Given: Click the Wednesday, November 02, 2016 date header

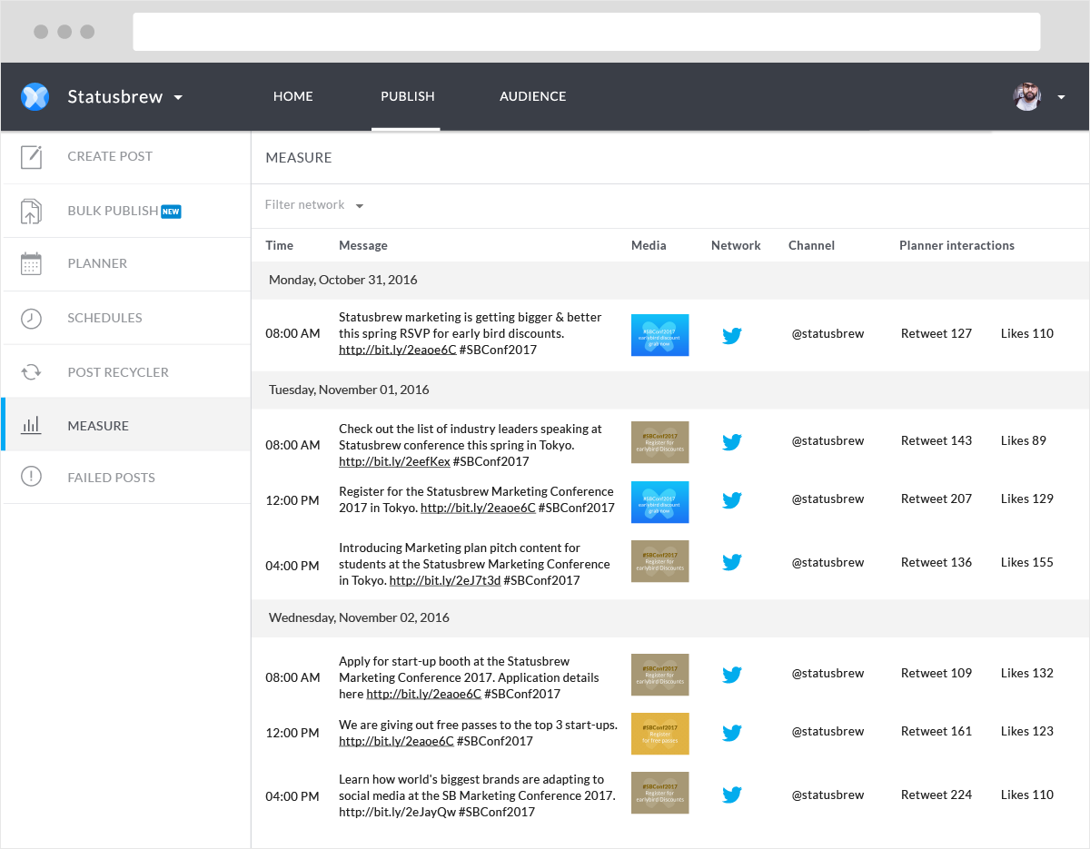Looking at the screenshot, I should [x=670, y=618].
